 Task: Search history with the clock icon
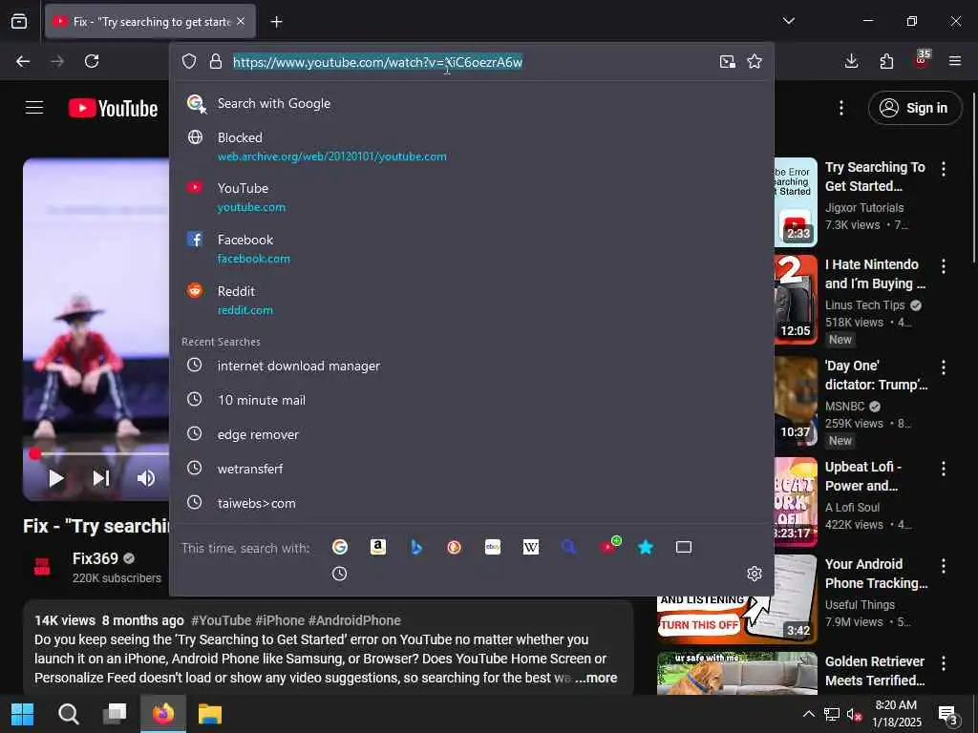pos(339,574)
